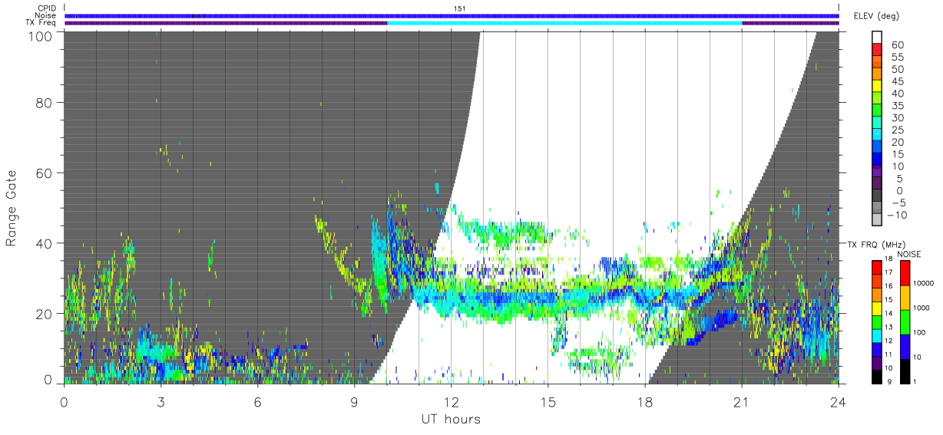Click the ELEV colorbar label '60'
The width and height of the screenshot is (943, 435).
point(897,45)
